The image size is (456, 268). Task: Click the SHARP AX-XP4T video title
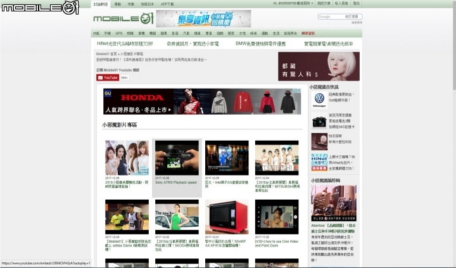coord(225,243)
